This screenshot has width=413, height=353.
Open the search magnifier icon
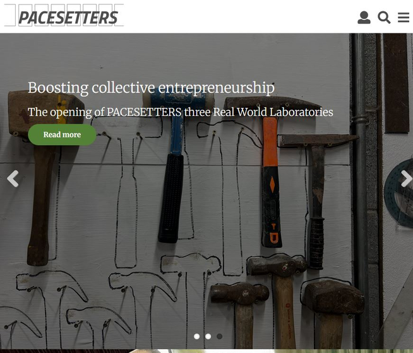pyautogui.click(x=384, y=18)
